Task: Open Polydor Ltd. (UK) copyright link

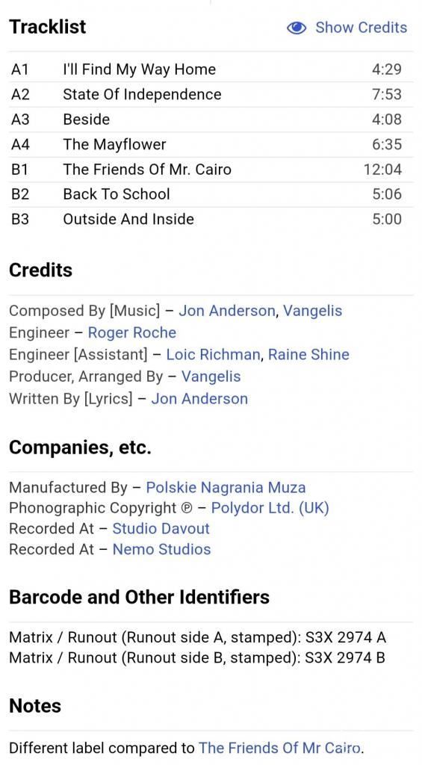Action: (270, 508)
